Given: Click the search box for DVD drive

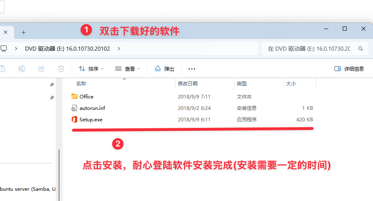Looking at the screenshot, I should (x=309, y=49).
